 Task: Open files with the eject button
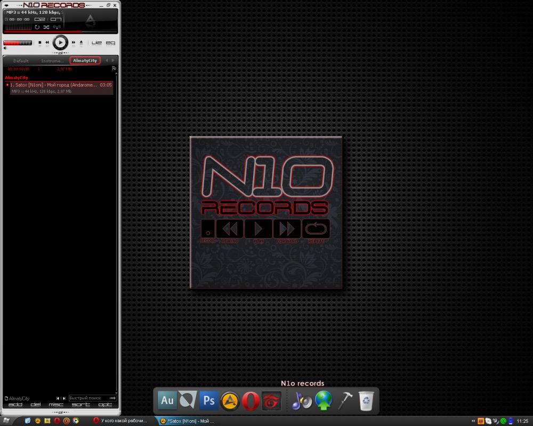pyautogui.click(x=81, y=43)
